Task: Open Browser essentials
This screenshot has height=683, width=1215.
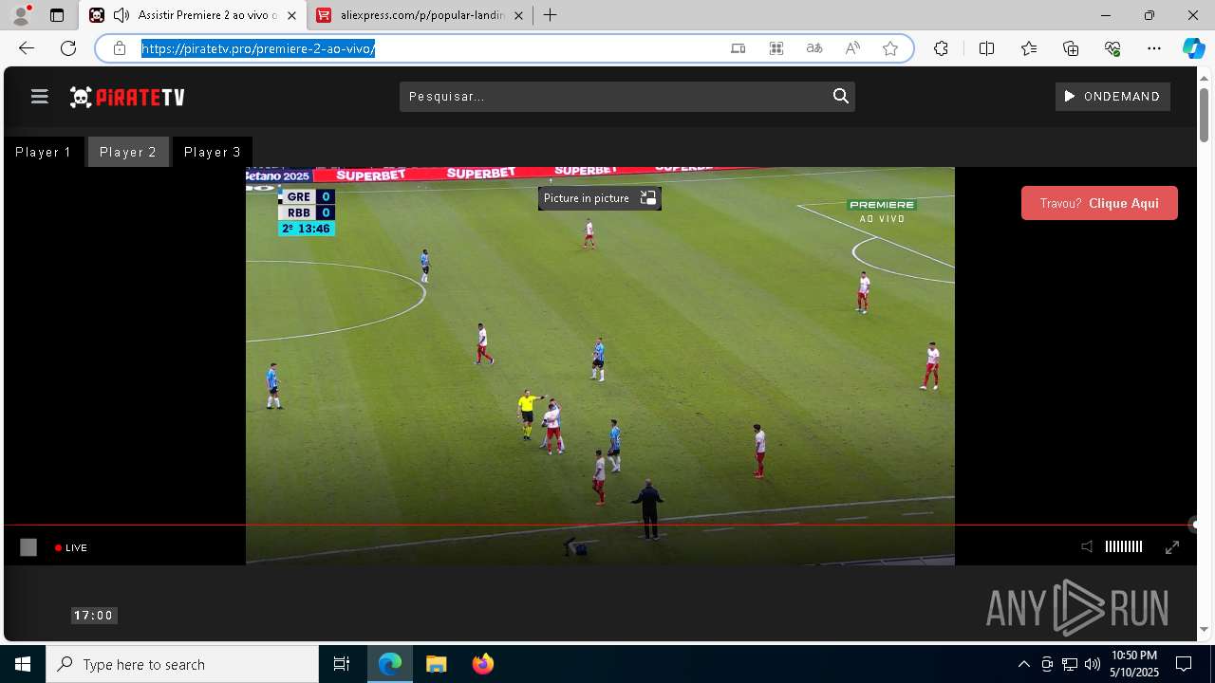Action: click(1112, 48)
